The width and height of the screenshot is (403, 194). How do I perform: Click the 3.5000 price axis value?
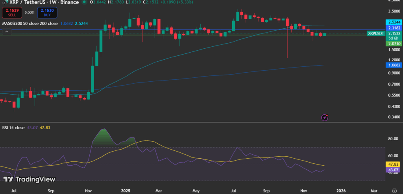[394, 11]
